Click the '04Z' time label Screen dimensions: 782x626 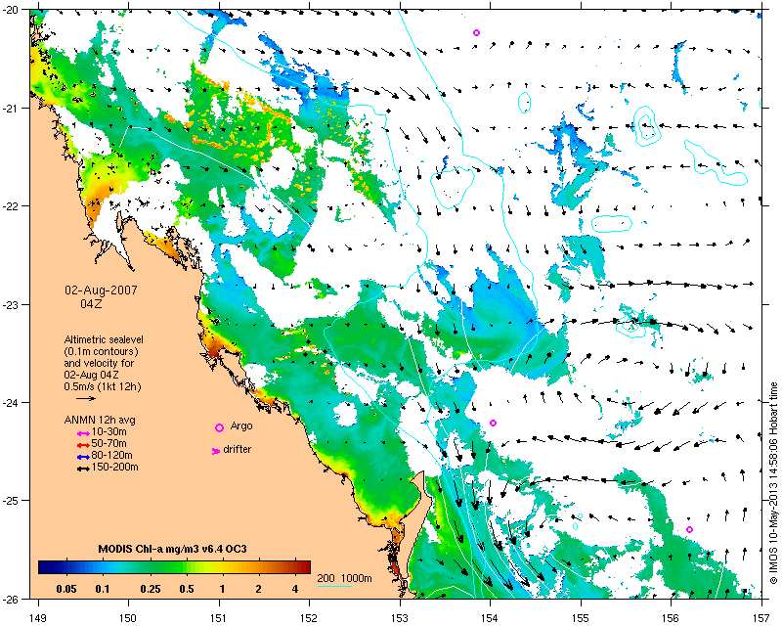point(91,303)
